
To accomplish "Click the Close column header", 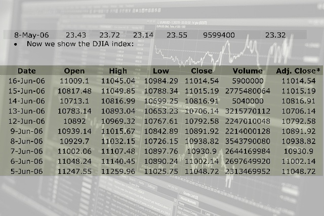I will 201,71.
